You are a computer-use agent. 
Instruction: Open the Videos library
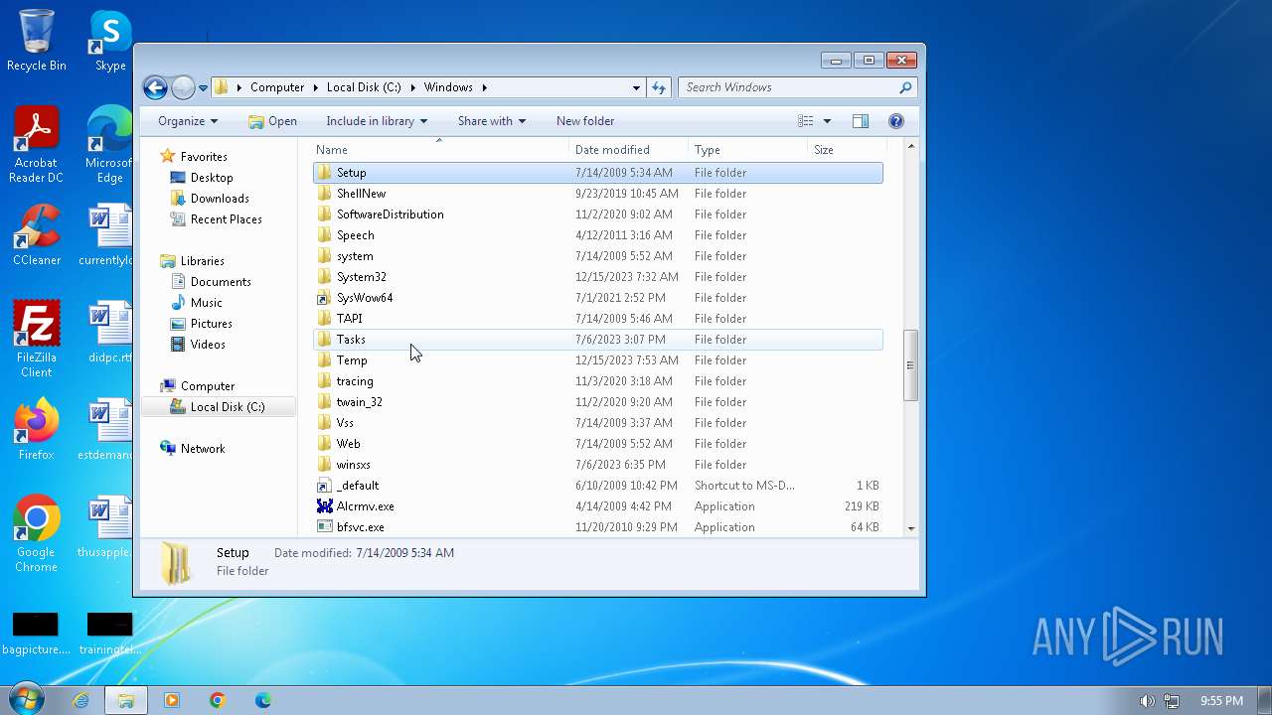point(208,345)
